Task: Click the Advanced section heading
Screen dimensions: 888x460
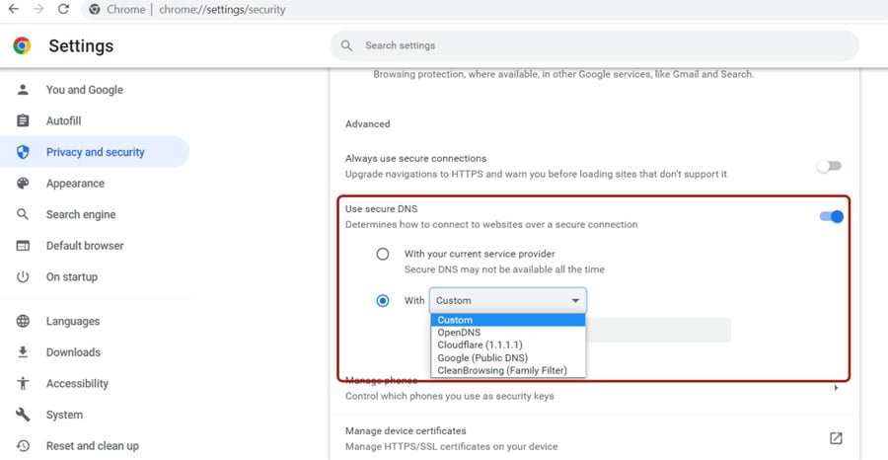Action: pyautogui.click(x=368, y=124)
